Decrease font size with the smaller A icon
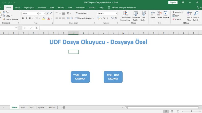202x113 pixels. [x=51, y=13]
